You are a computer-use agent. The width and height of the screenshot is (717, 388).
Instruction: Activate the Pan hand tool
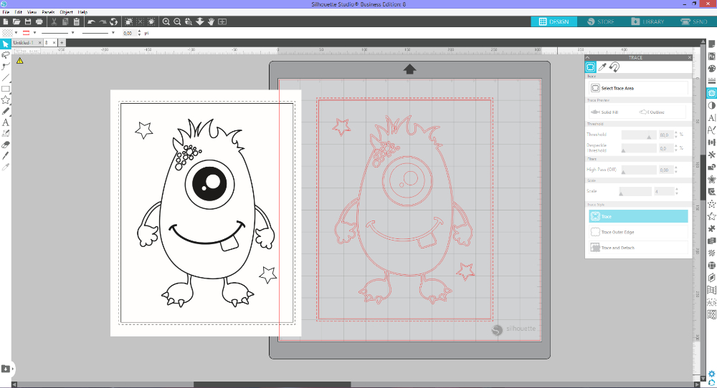coord(211,21)
